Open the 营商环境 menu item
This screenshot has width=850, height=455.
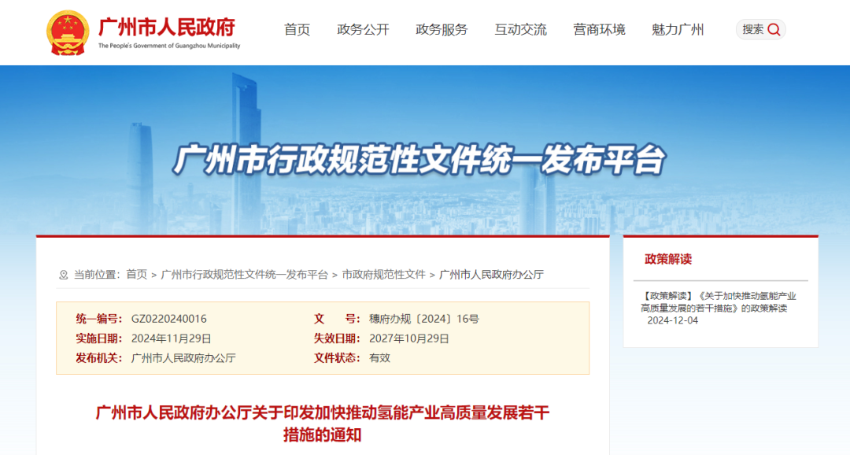coord(599,30)
